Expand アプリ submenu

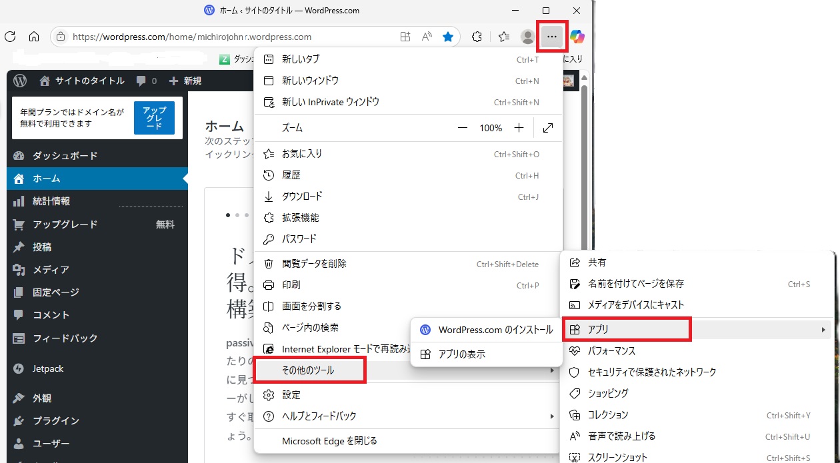(x=698, y=329)
